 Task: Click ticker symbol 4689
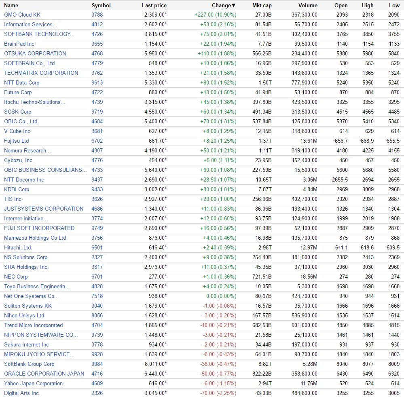click(x=97, y=383)
